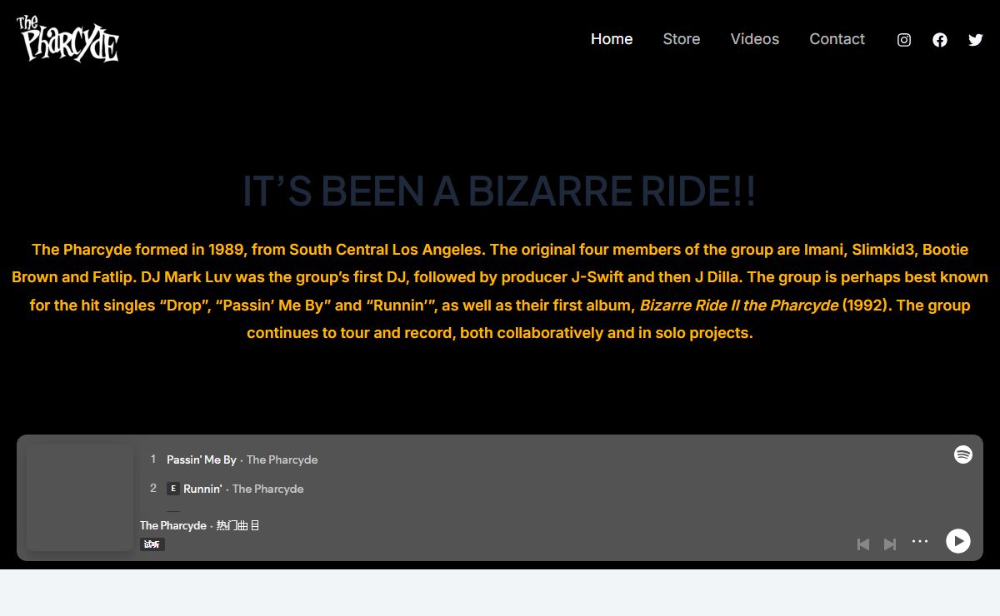The image size is (1000, 616).
Task: Open the Store page
Action: click(682, 39)
